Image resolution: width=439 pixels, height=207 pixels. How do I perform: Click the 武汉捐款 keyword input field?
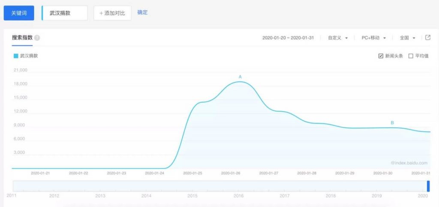pos(65,13)
